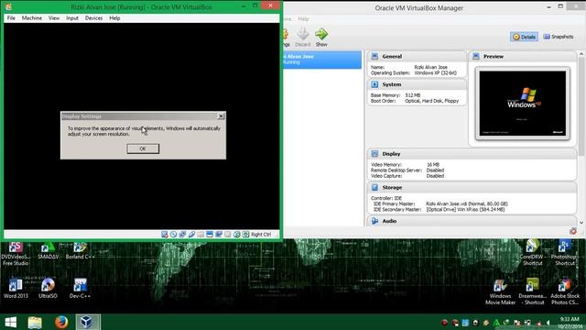Click OK in the Display Settings dialog
This screenshot has height=330, width=586.
143,148
